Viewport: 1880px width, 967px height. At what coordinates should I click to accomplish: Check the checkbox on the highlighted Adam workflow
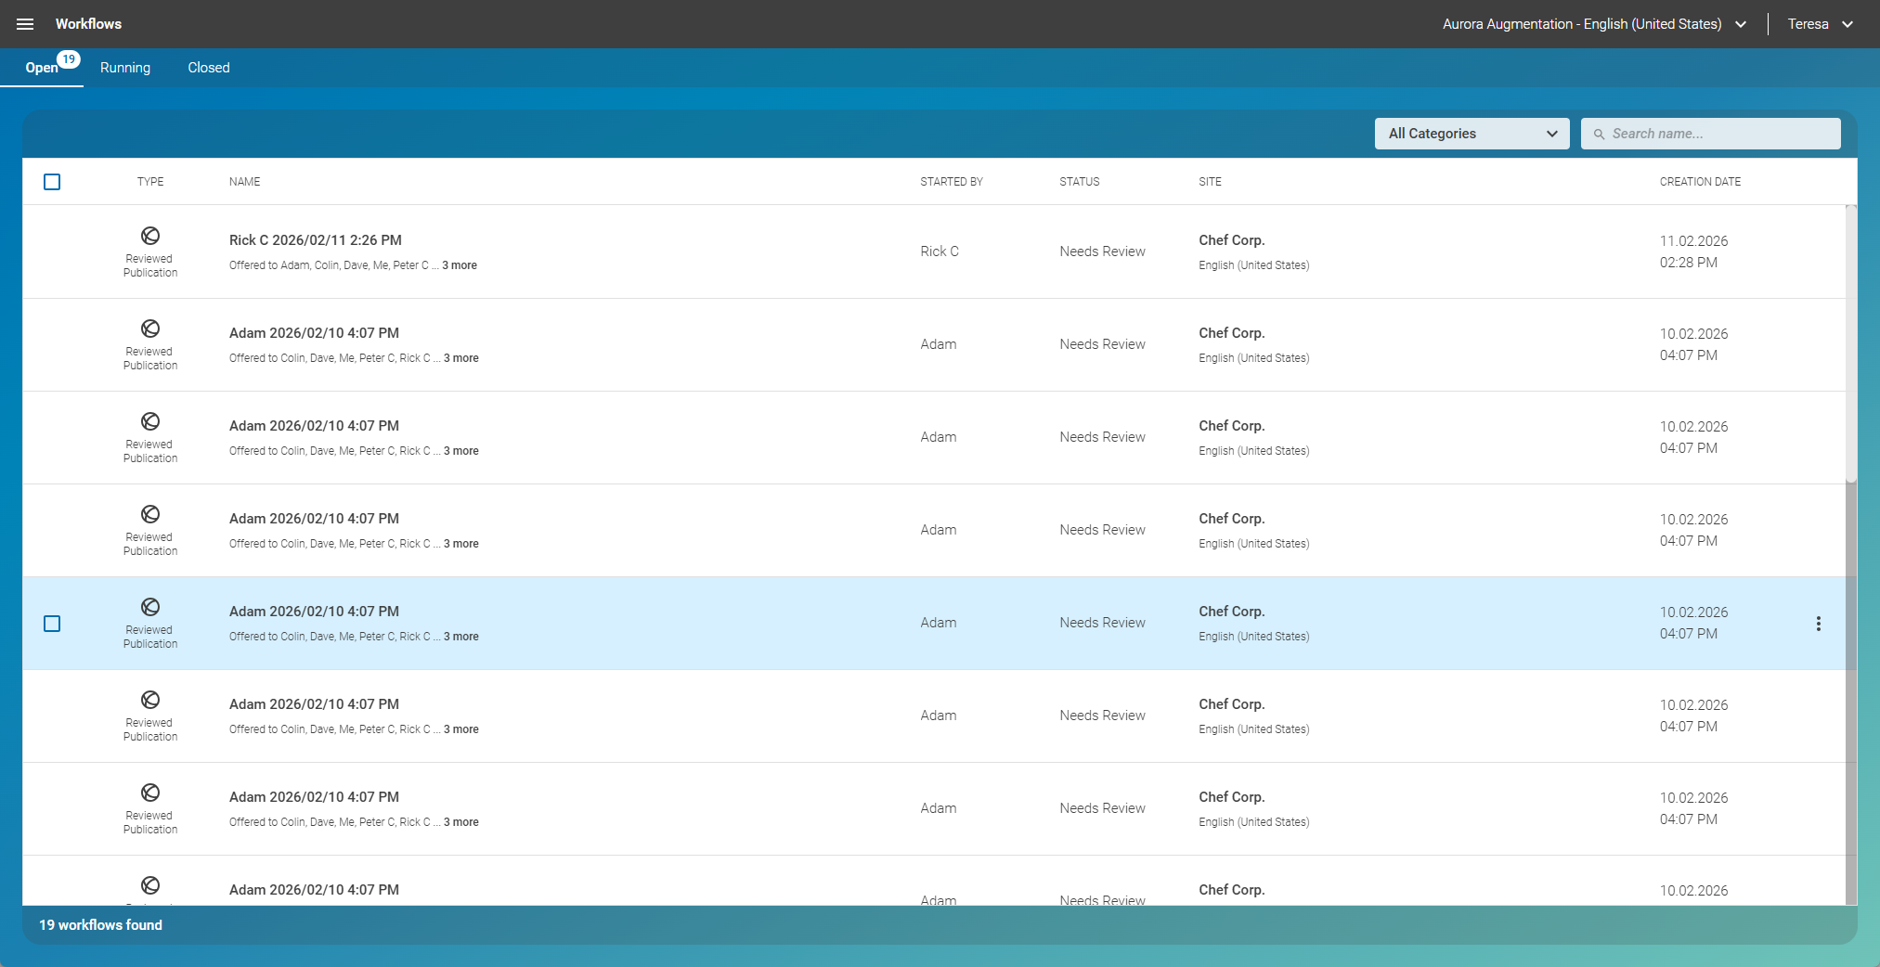coord(52,624)
